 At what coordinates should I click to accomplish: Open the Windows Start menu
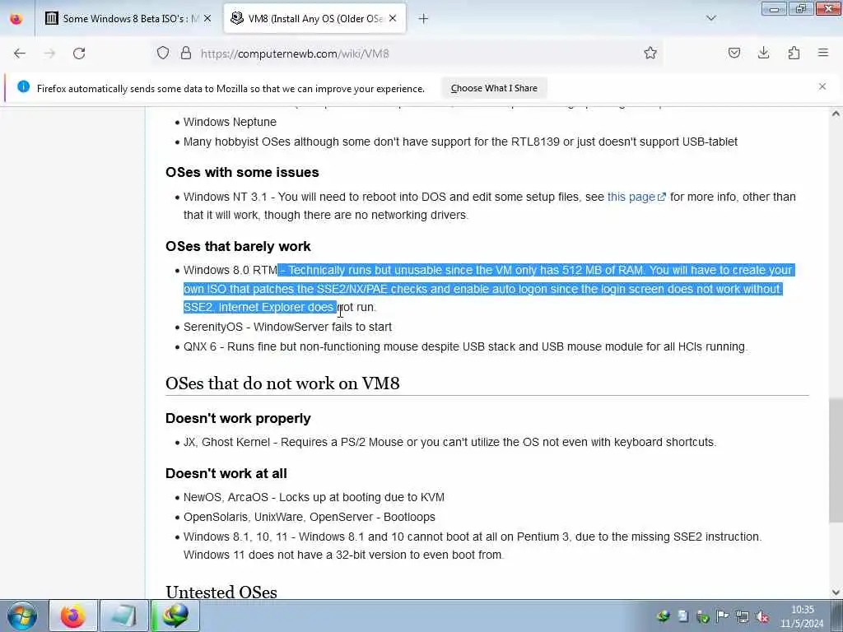tap(22, 616)
